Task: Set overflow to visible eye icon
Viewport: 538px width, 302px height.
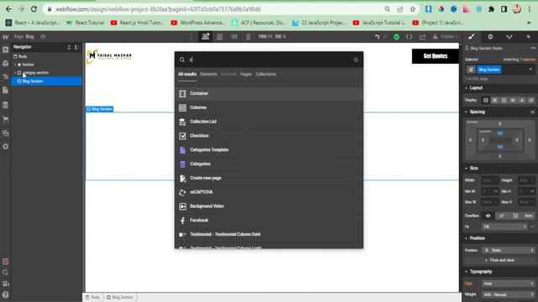Action: tap(488, 216)
